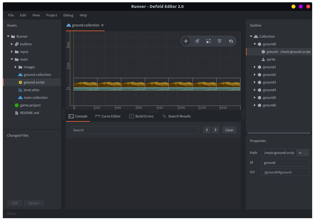This screenshot has height=221, width=315.
Task: Collapse the main folder in Assets
Action: [x=12, y=59]
